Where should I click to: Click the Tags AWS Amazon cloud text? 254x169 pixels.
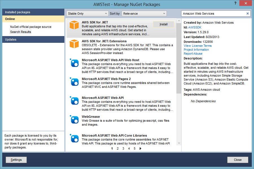[x=202, y=90]
